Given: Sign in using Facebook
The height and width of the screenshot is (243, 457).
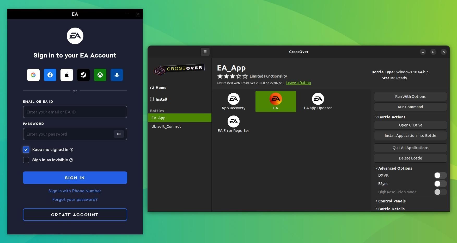Looking at the screenshot, I should 50,75.
